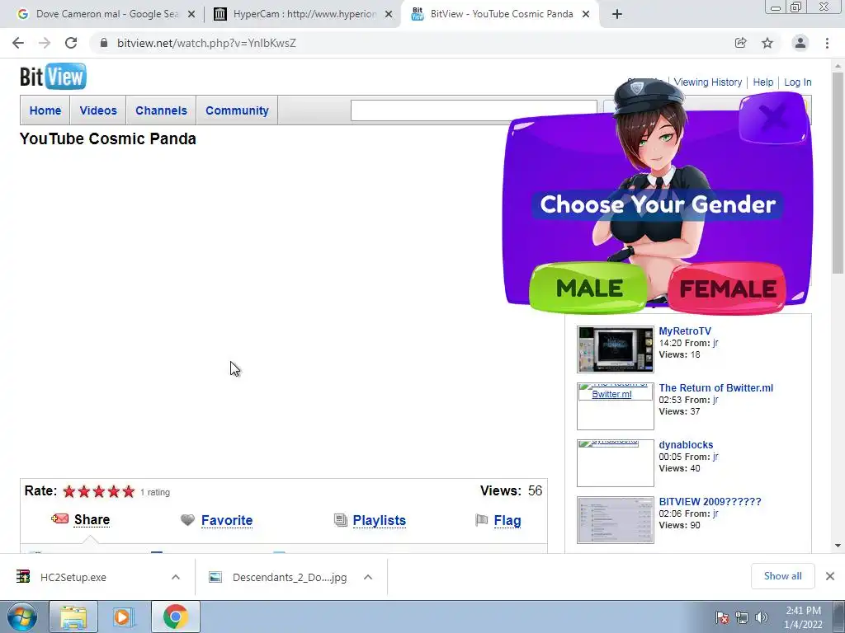Open the Channels navigation item
Viewport: 845px width, 633px height.
[161, 110]
